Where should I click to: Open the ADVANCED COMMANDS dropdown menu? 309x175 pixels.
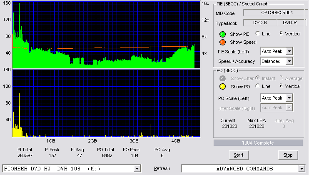[302, 169]
